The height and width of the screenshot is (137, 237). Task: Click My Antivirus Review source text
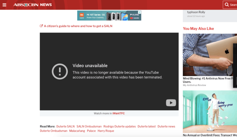click(x=194, y=85)
